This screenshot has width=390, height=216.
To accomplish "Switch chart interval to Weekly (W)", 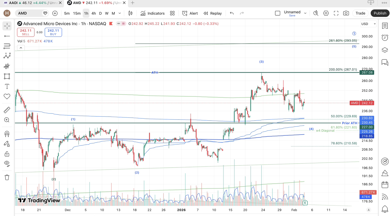I will point(107,13).
